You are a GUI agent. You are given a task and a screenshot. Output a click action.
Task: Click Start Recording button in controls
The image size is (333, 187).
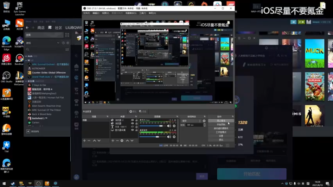(x=221, y=124)
